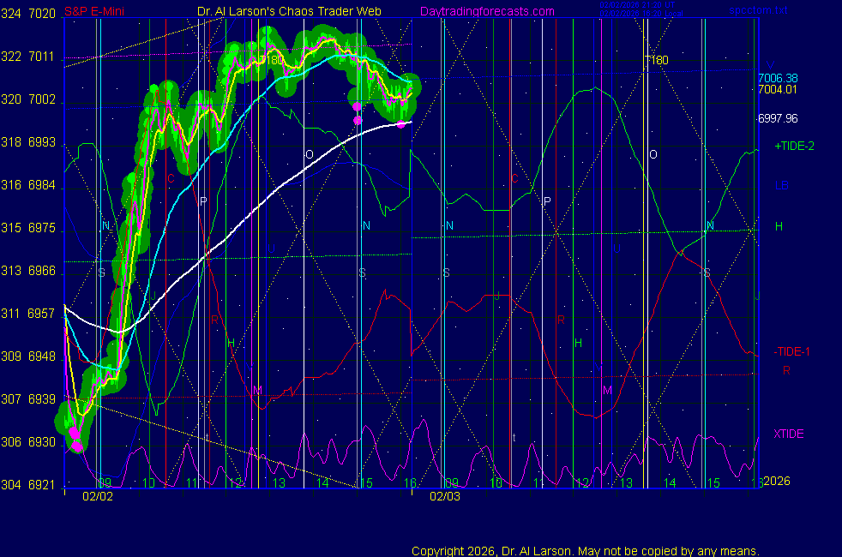Click the red R legend label on right
Image resolution: width=842 pixels, height=557 pixels.
(785, 371)
